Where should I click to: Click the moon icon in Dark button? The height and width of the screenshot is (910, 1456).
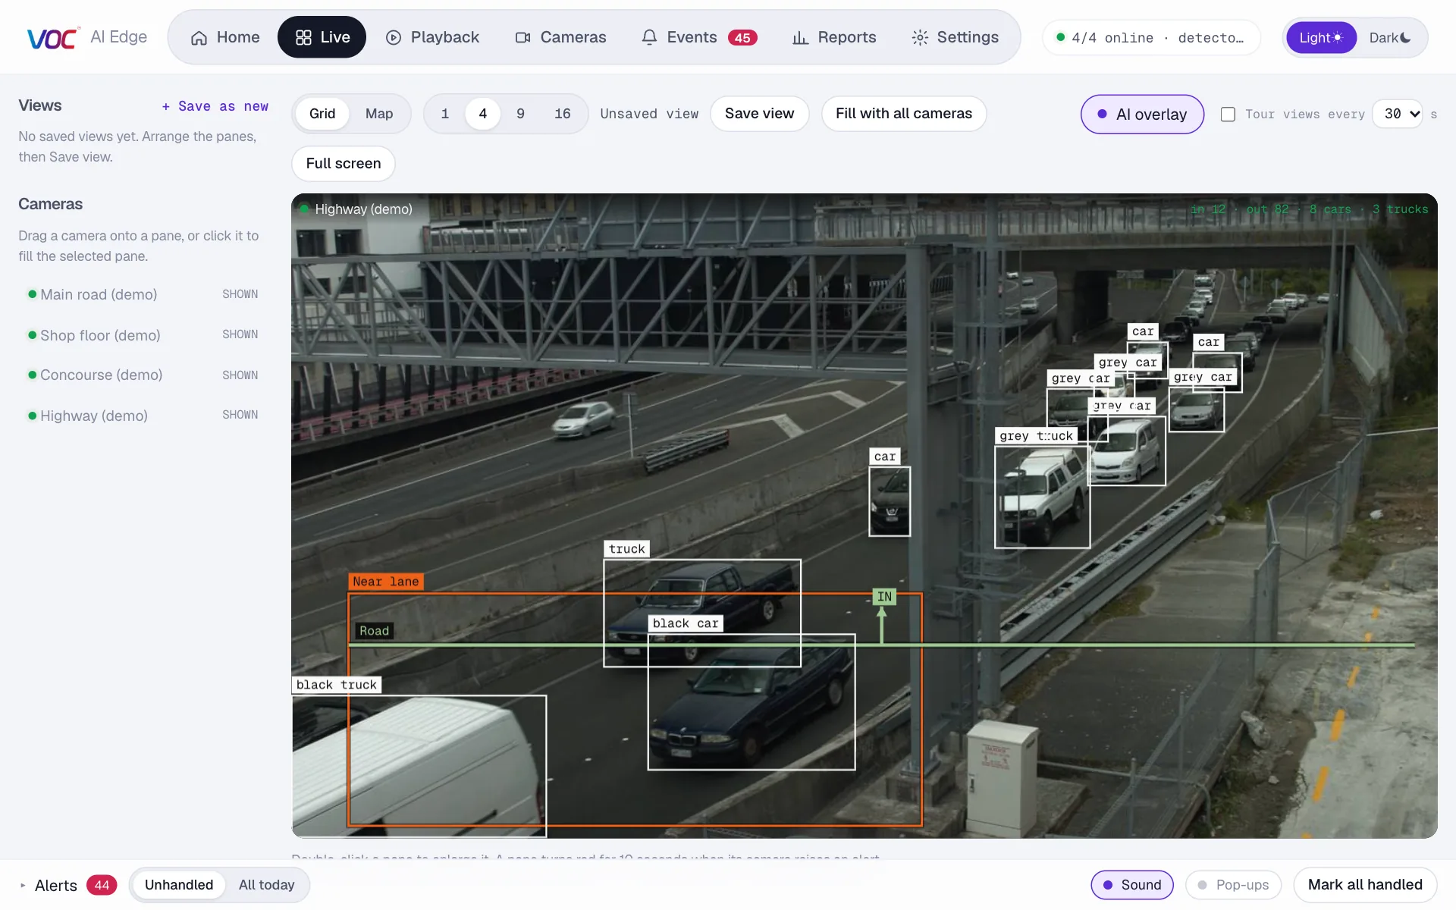pyautogui.click(x=1406, y=37)
